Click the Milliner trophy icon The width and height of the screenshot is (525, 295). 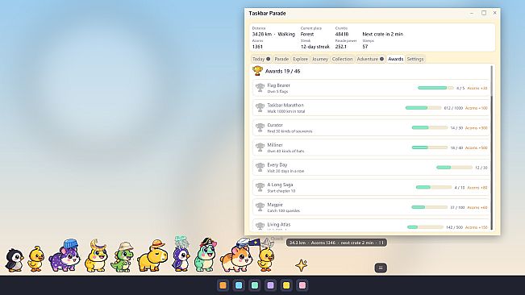click(260, 147)
